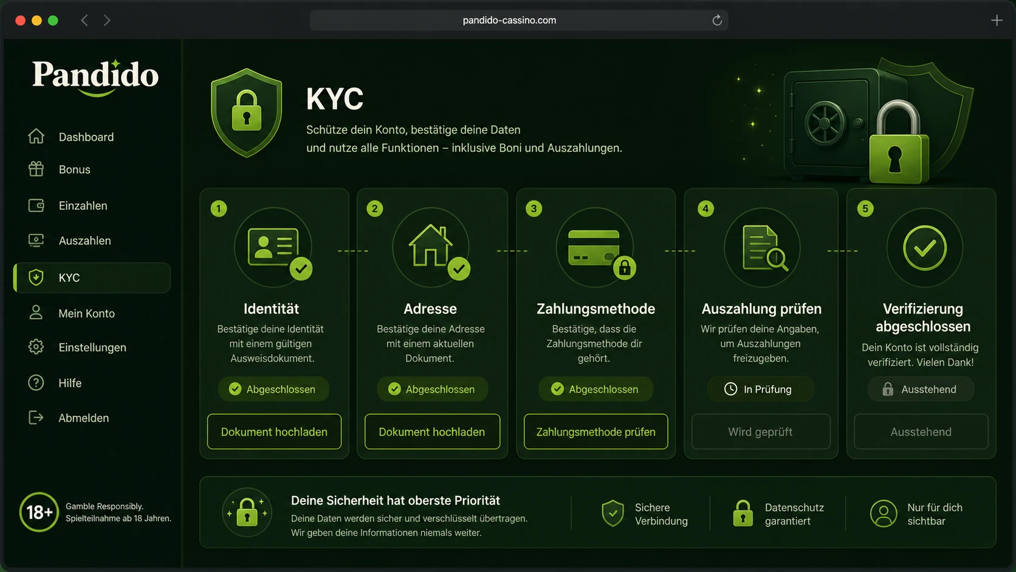The width and height of the screenshot is (1016, 572).
Task: Click Abgeschlossen status badge under Adresse
Action: click(x=432, y=389)
